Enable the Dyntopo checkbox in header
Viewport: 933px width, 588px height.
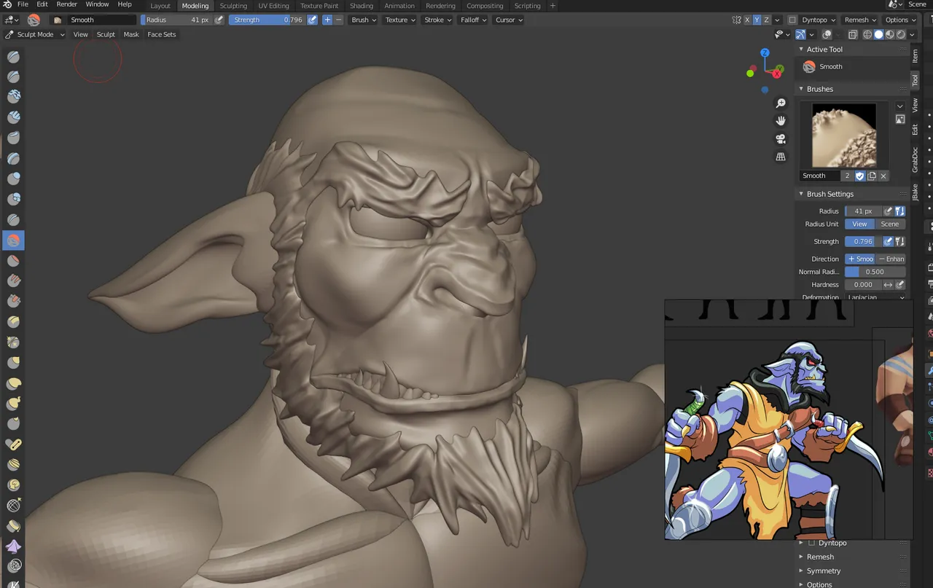[792, 20]
